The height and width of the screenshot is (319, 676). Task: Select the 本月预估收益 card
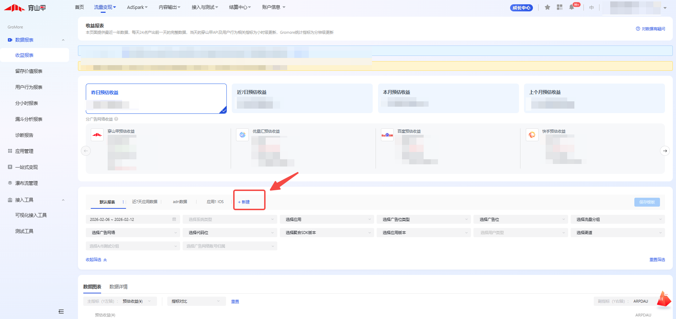[x=448, y=99]
